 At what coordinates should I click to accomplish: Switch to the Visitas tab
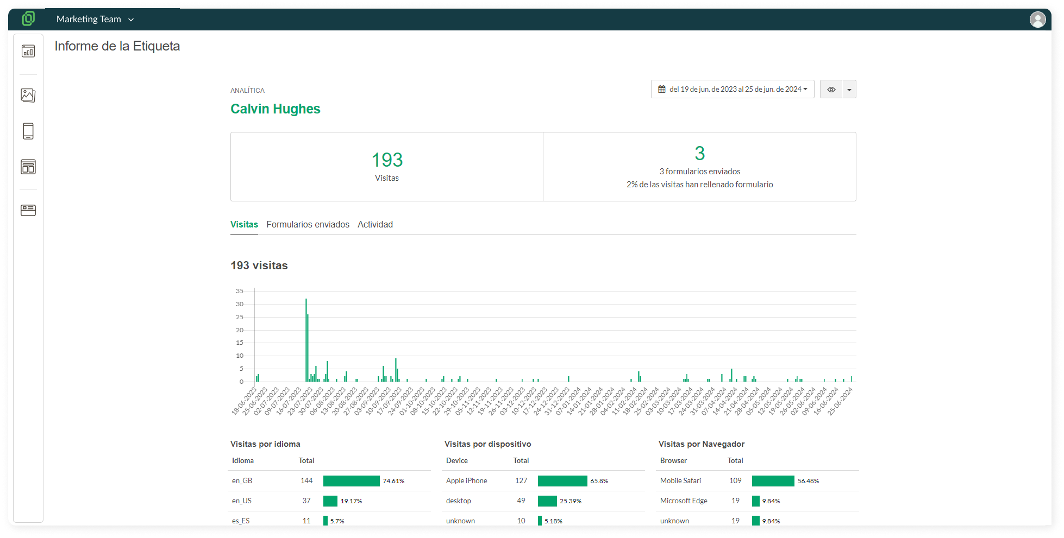pos(244,224)
